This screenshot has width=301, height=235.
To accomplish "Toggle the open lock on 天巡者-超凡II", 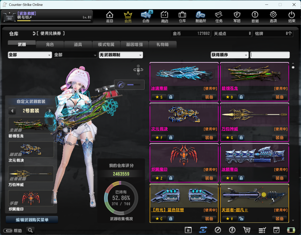I will [x=241, y=219].
